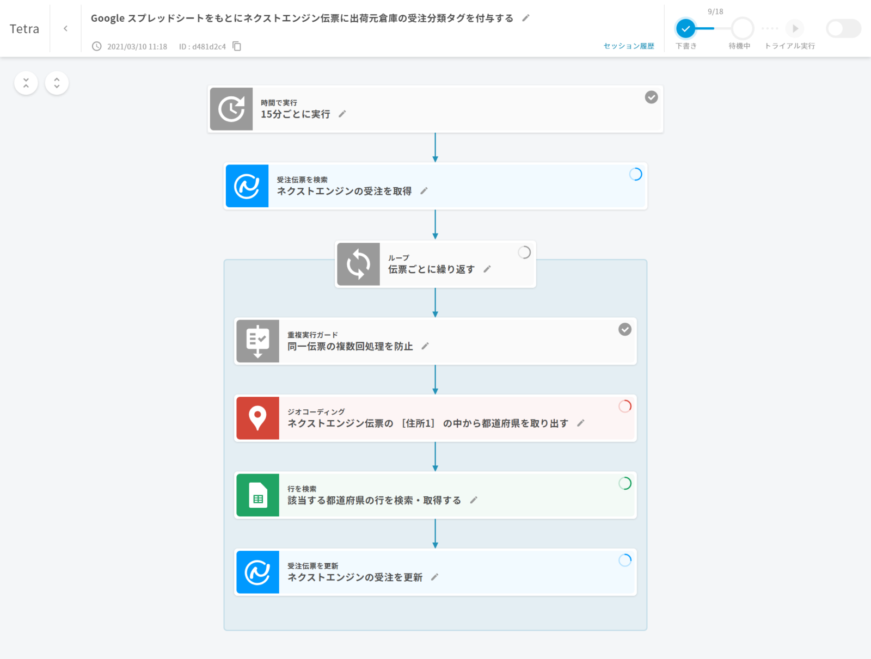Copy the workflow ID d481d2c4
This screenshot has width=871, height=659.
coord(237,46)
